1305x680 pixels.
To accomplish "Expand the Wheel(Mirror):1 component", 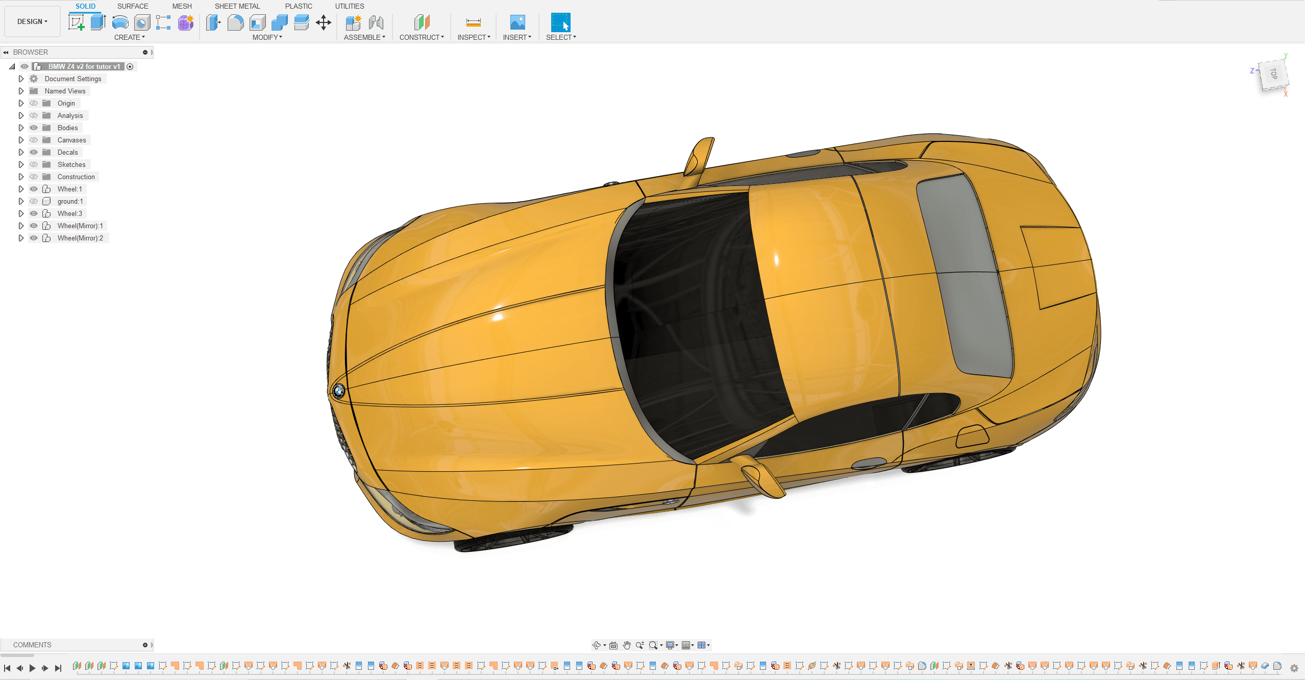I will (x=21, y=226).
